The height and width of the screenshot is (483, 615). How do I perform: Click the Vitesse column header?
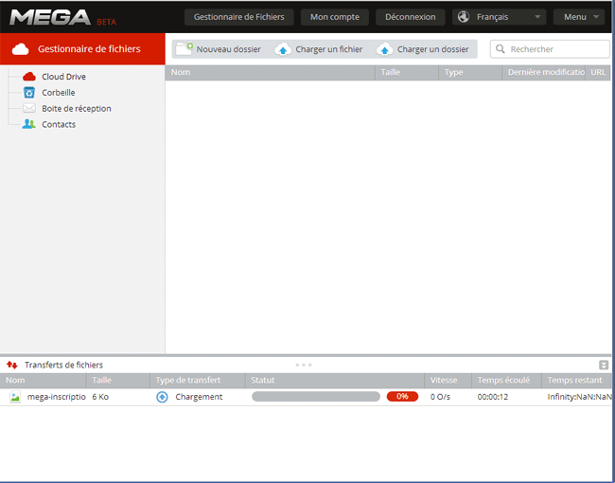(448, 380)
